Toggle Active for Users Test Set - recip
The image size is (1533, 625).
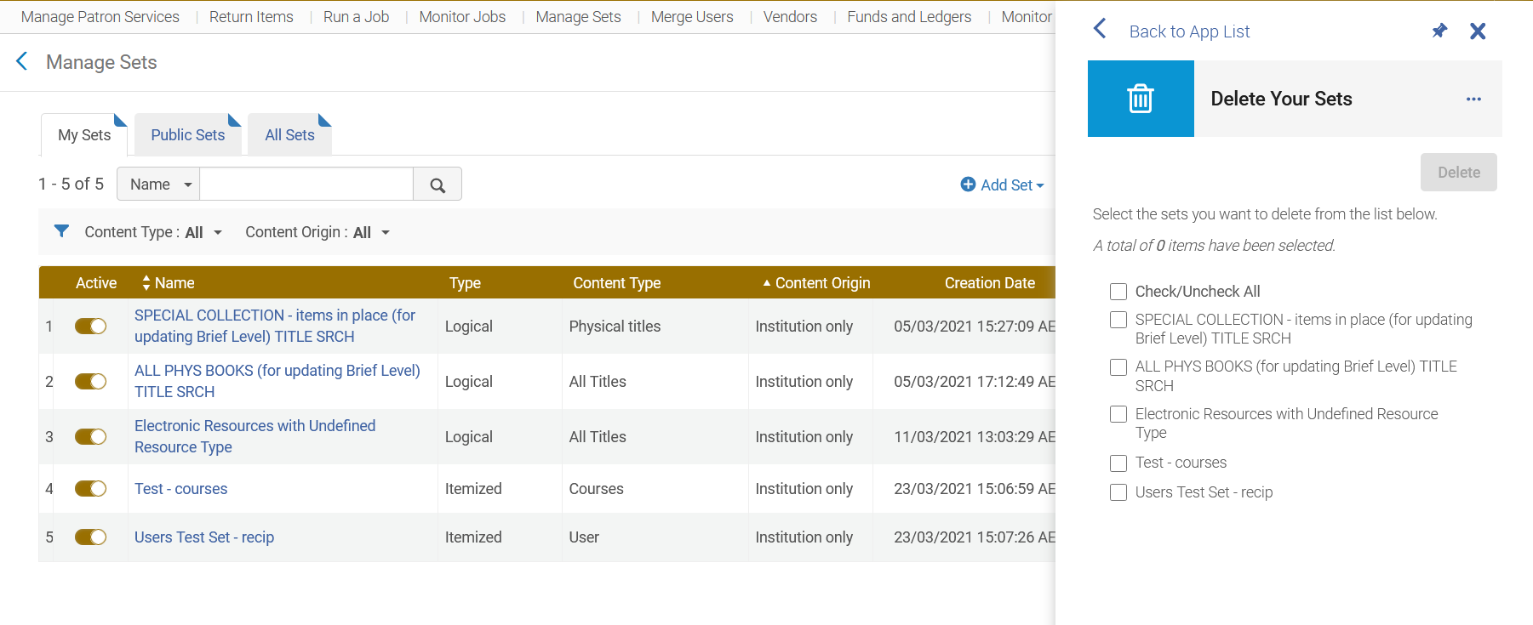(x=90, y=537)
